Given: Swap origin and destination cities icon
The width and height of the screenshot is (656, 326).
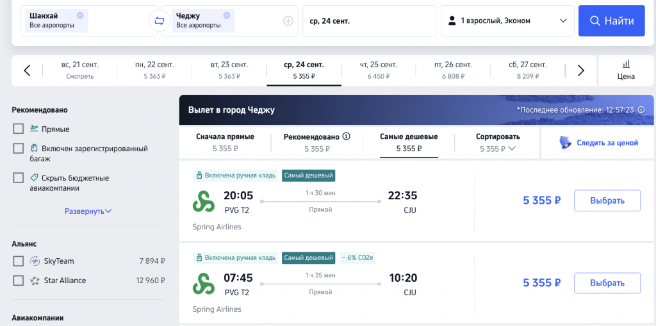Looking at the screenshot, I should (x=160, y=21).
